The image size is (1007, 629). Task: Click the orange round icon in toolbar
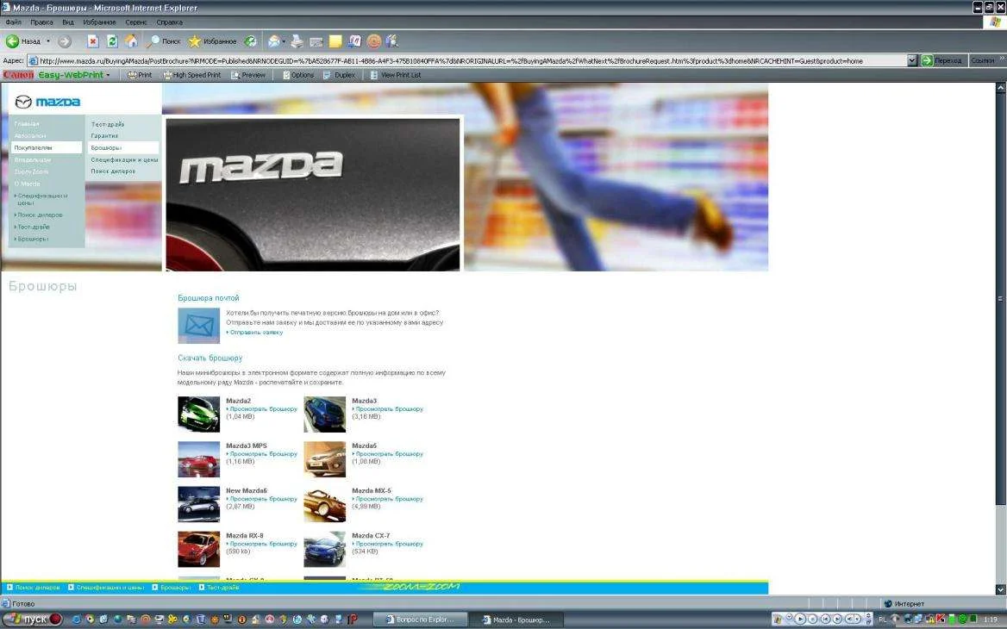click(374, 41)
